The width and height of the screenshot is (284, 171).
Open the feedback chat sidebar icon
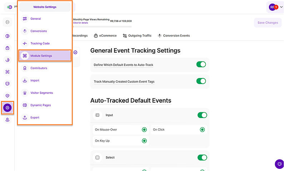click(x=8, y=84)
